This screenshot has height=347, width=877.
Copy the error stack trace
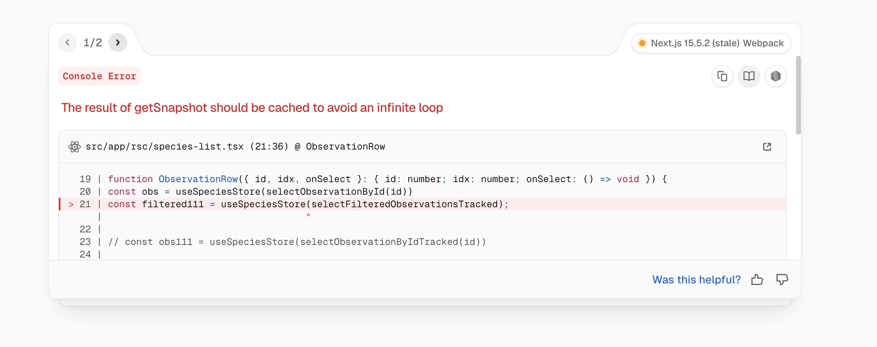[722, 76]
